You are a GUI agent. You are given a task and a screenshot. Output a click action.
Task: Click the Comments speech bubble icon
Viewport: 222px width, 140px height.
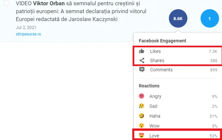point(142,70)
